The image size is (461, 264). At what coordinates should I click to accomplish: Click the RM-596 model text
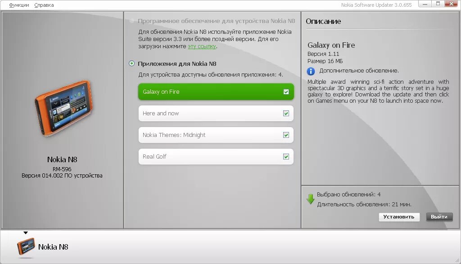coord(62,169)
